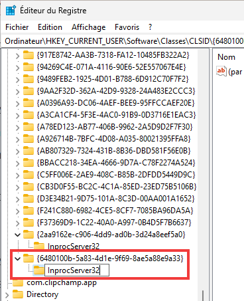This screenshot has height=301, width=244.
Task: Open the Affichage menu
Action: pyautogui.click(x=88, y=27)
